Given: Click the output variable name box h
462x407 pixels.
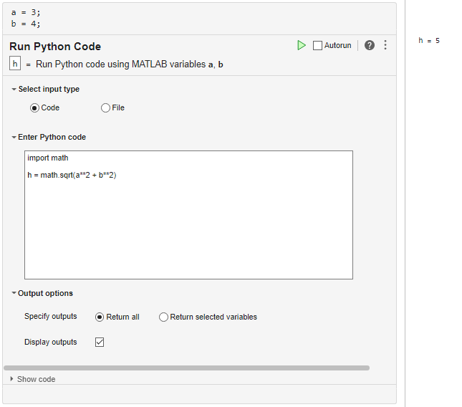Looking at the screenshot, I should coord(15,64).
